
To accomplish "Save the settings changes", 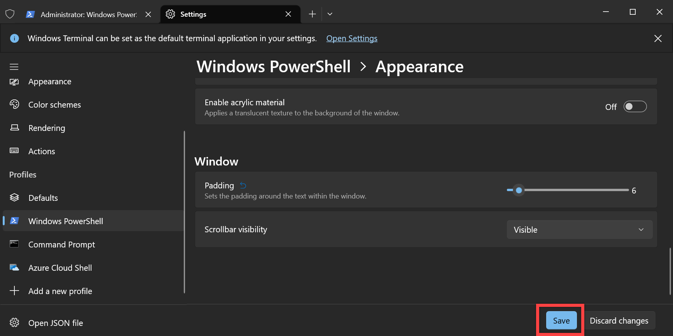I will (x=561, y=320).
